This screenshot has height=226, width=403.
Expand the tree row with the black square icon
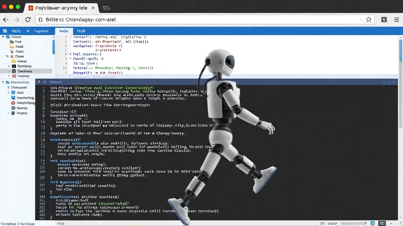click(9, 66)
